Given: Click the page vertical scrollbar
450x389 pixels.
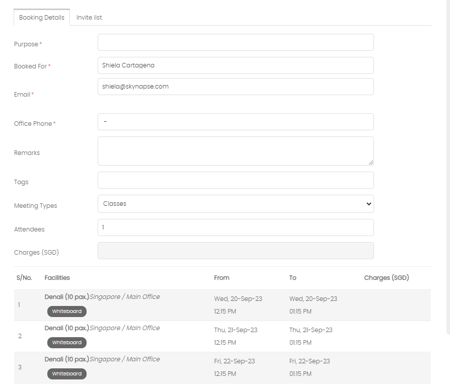Looking at the screenshot, I should 448,167.
